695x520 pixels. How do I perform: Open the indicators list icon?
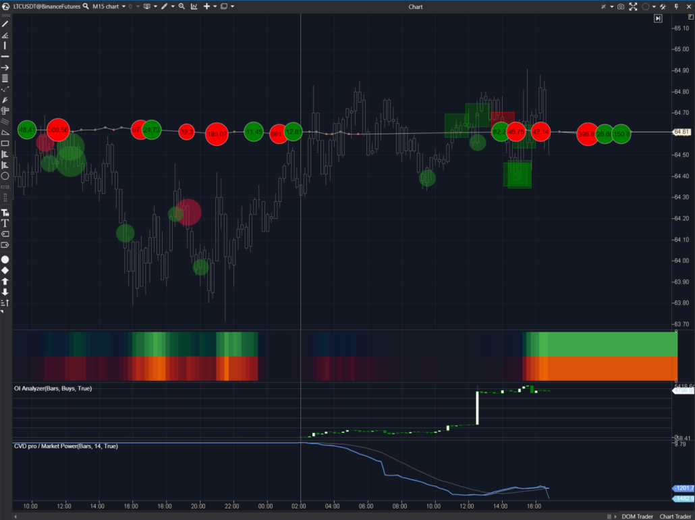[194, 6]
